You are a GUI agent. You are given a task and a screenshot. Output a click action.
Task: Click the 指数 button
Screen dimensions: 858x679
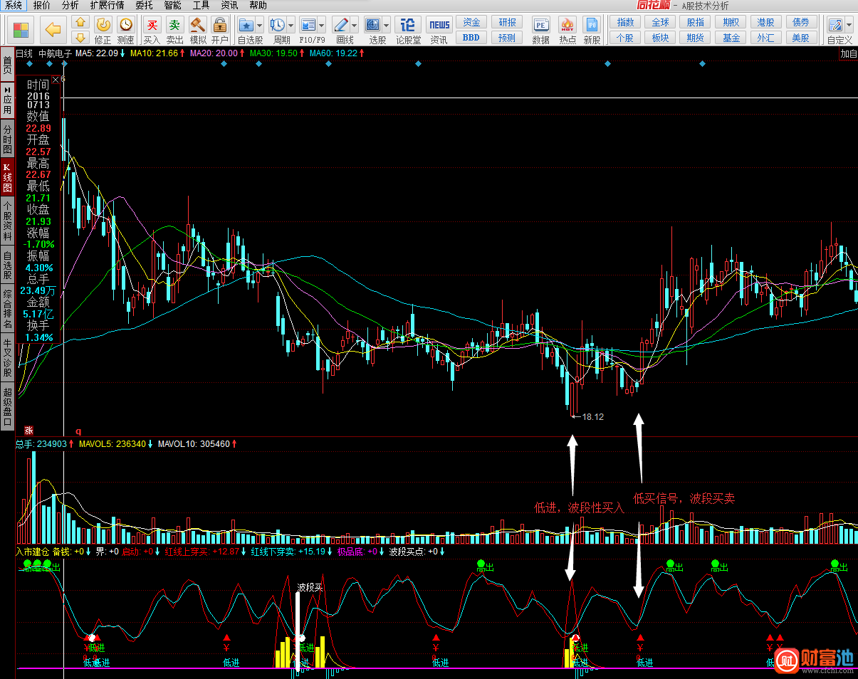625,23
